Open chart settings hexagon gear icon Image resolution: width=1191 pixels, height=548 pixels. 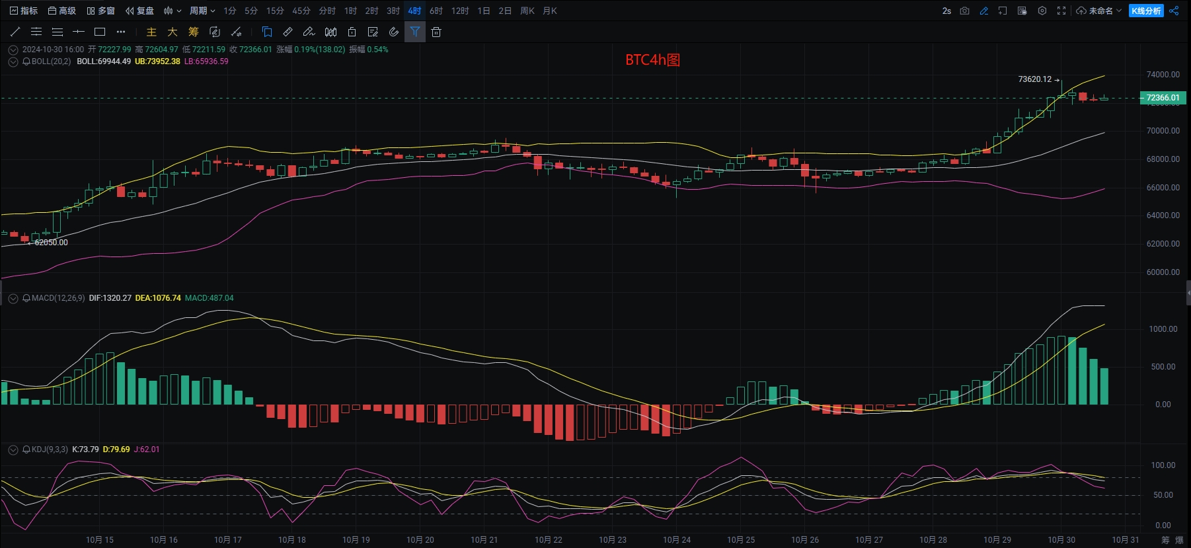point(1042,11)
